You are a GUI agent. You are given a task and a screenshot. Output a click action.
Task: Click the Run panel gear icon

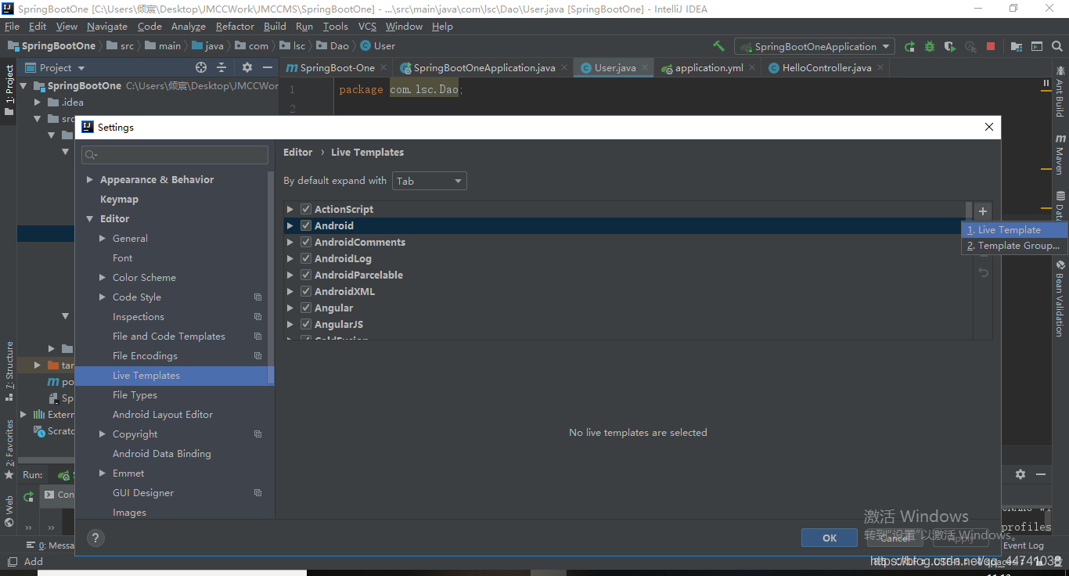pyautogui.click(x=1020, y=474)
